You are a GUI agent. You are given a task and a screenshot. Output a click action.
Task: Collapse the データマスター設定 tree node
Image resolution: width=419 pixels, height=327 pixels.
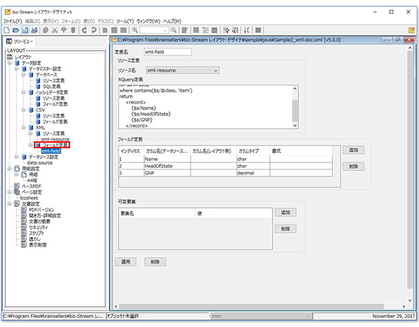pyautogui.click(x=17, y=69)
